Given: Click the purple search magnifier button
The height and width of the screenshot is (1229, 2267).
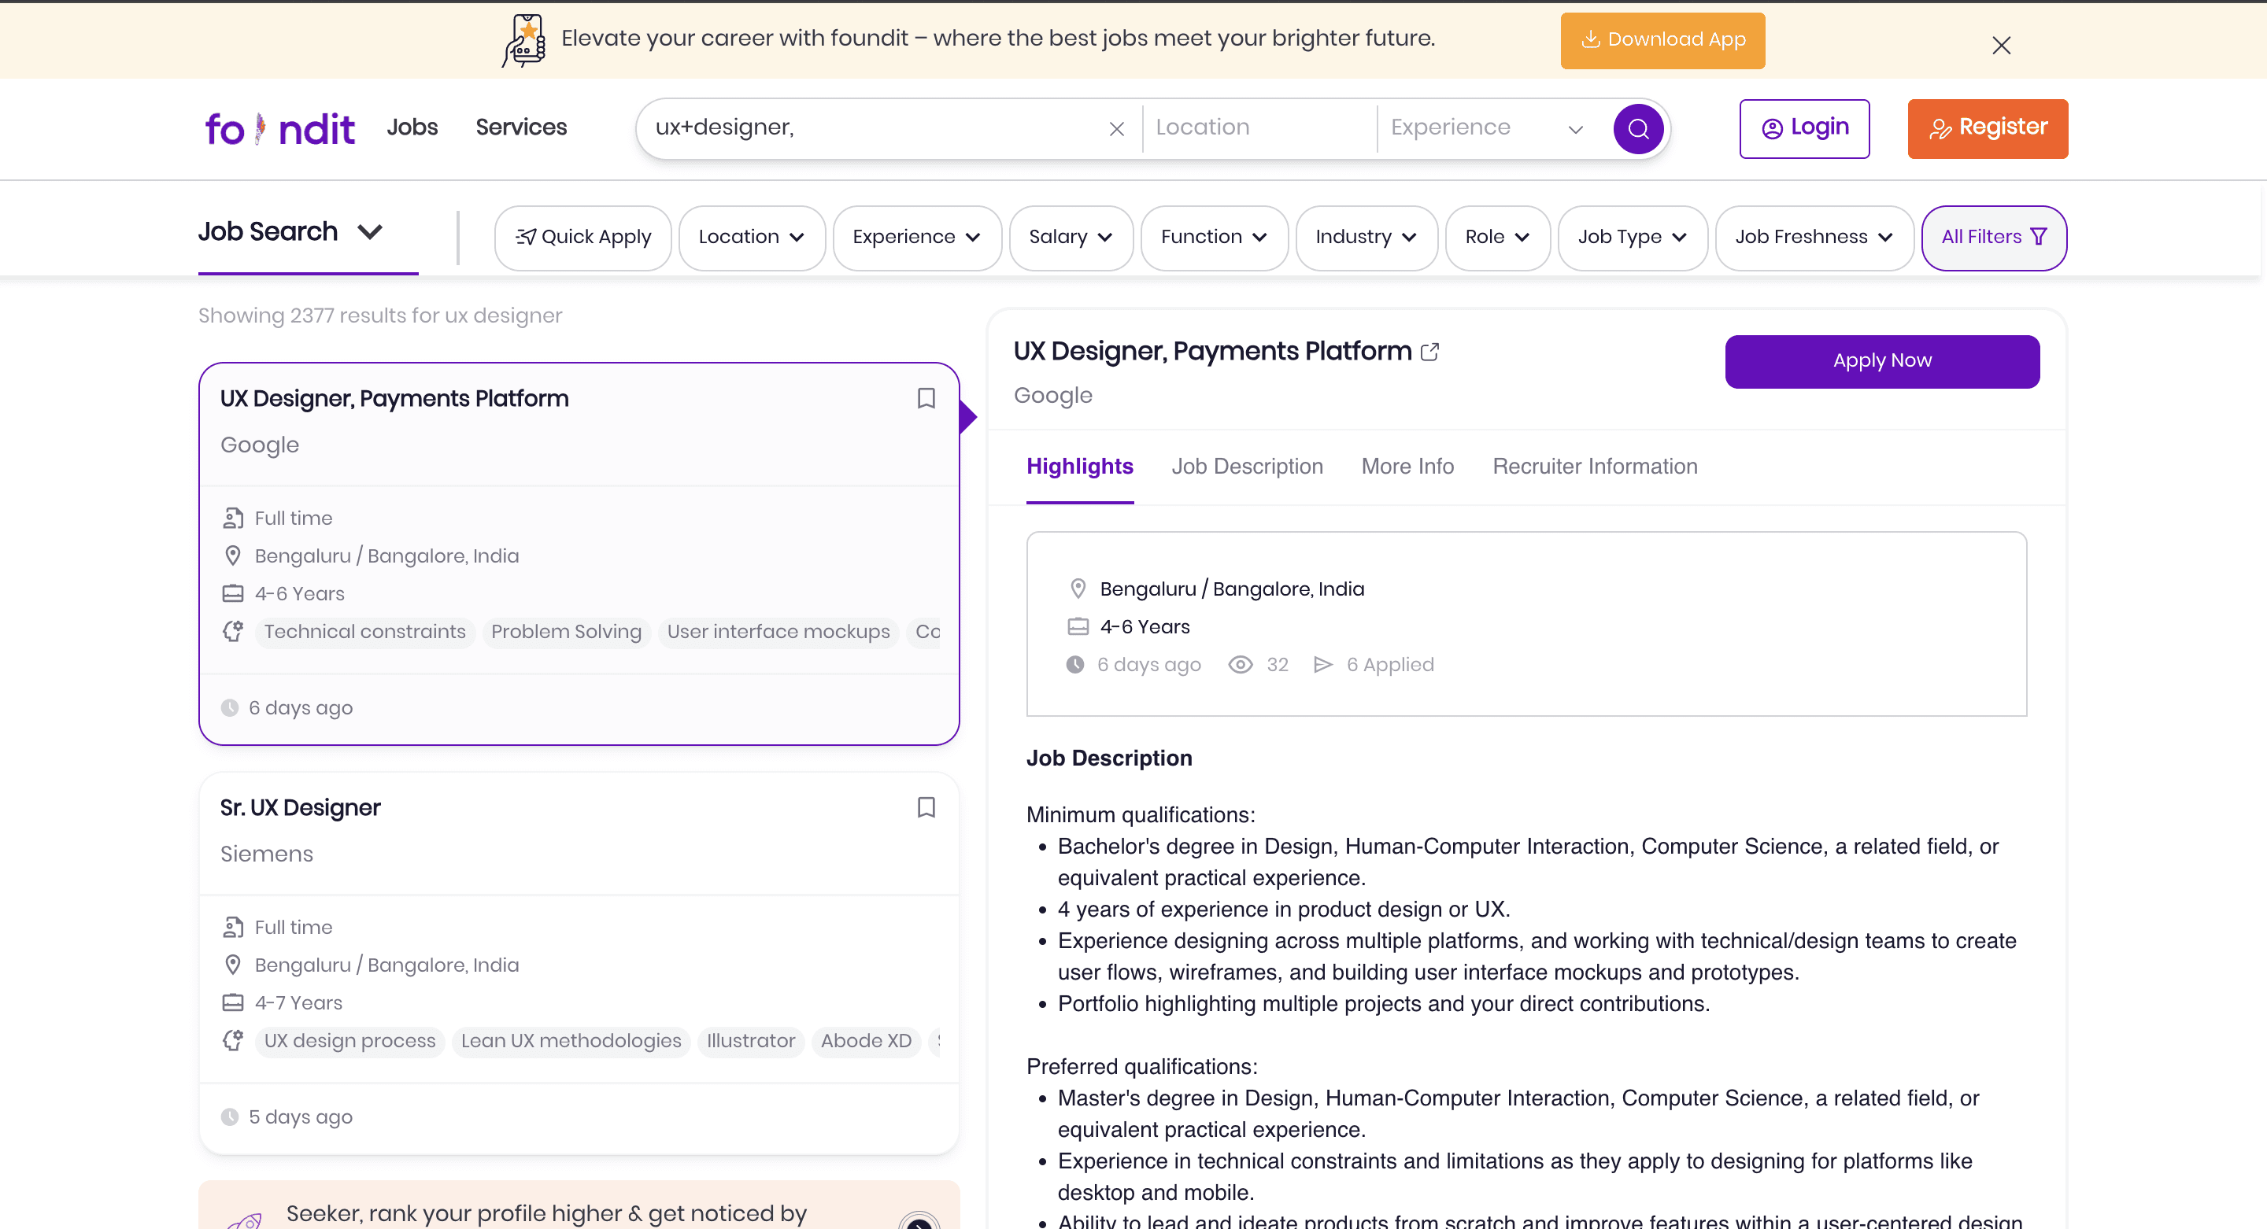Looking at the screenshot, I should pos(1638,128).
